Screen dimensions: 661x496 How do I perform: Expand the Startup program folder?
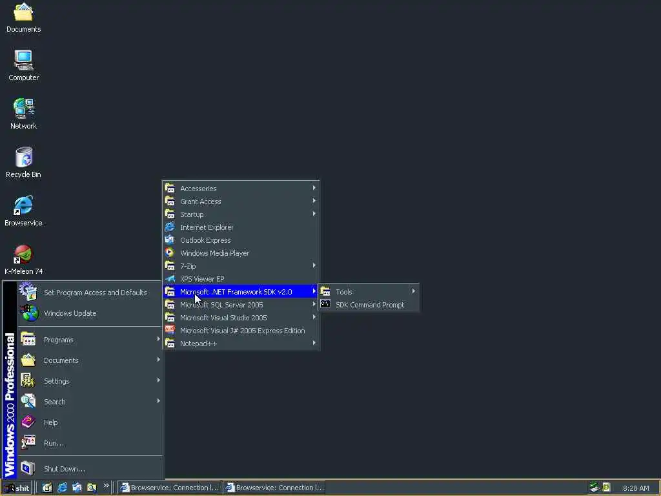pyautogui.click(x=241, y=214)
